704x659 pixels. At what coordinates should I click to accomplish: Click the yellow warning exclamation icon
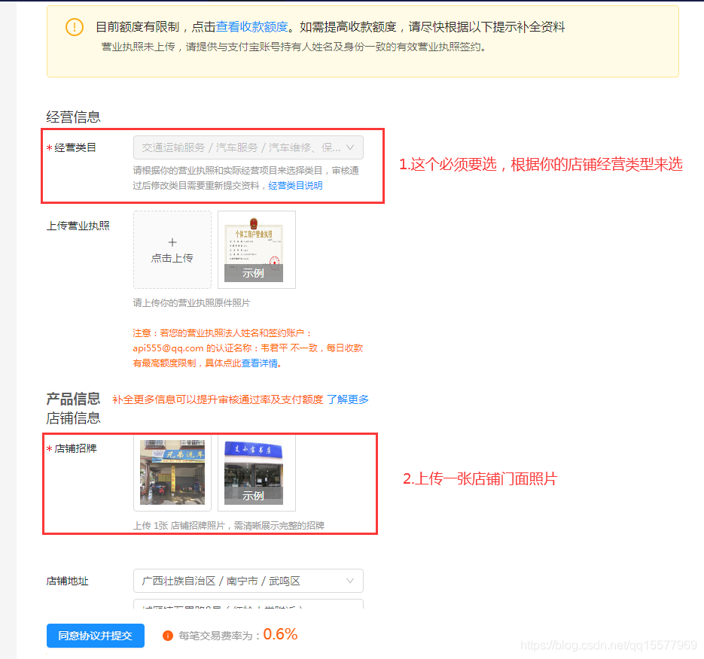75,27
